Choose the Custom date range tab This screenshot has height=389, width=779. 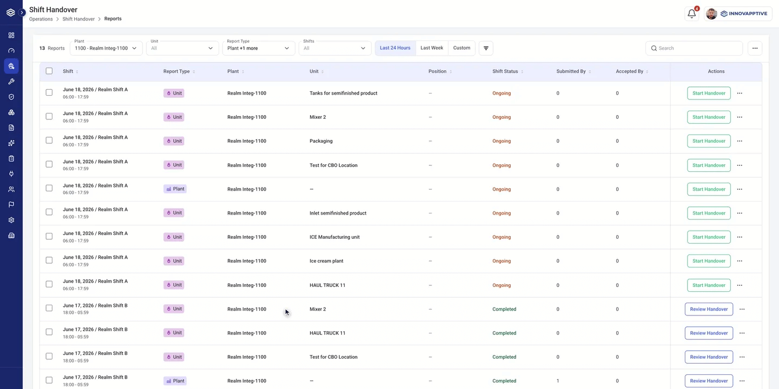pyautogui.click(x=461, y=48)
